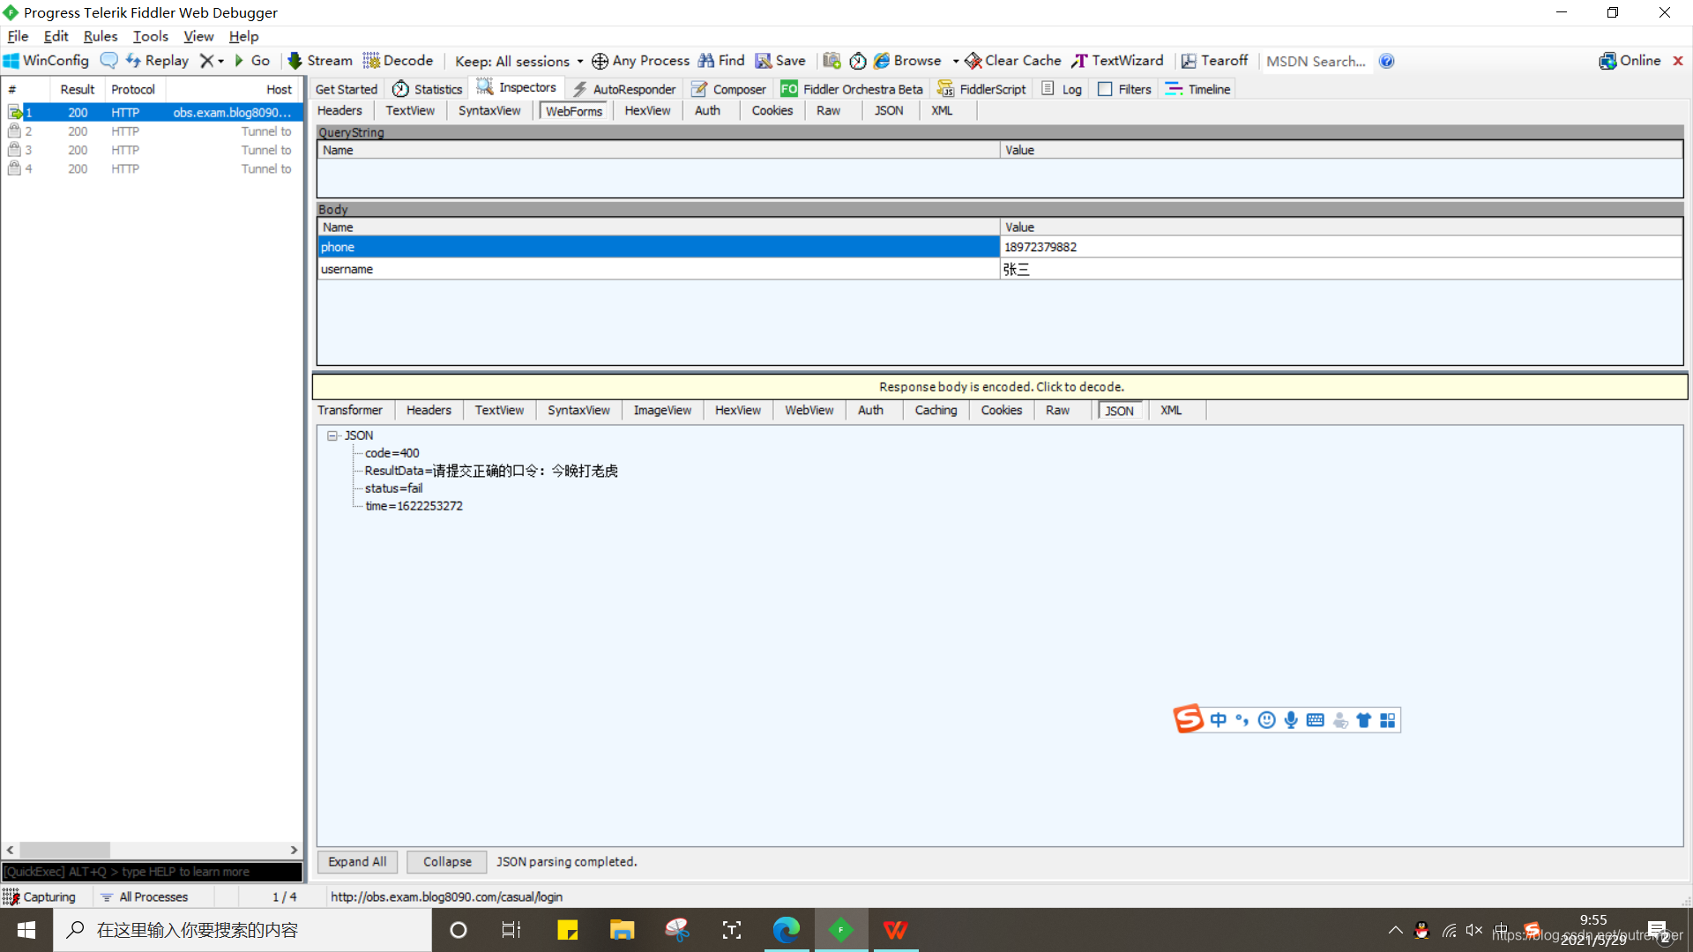Screen dimensions: 1693x952
Task: Sort sessions by Host column
Action: pyautogui.click(x=233, y=89)
